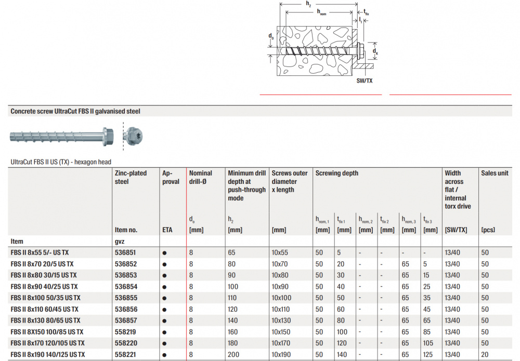520x361 pixels.
Task: Click the installation cross-section diagram
Action: coord(323,43)
